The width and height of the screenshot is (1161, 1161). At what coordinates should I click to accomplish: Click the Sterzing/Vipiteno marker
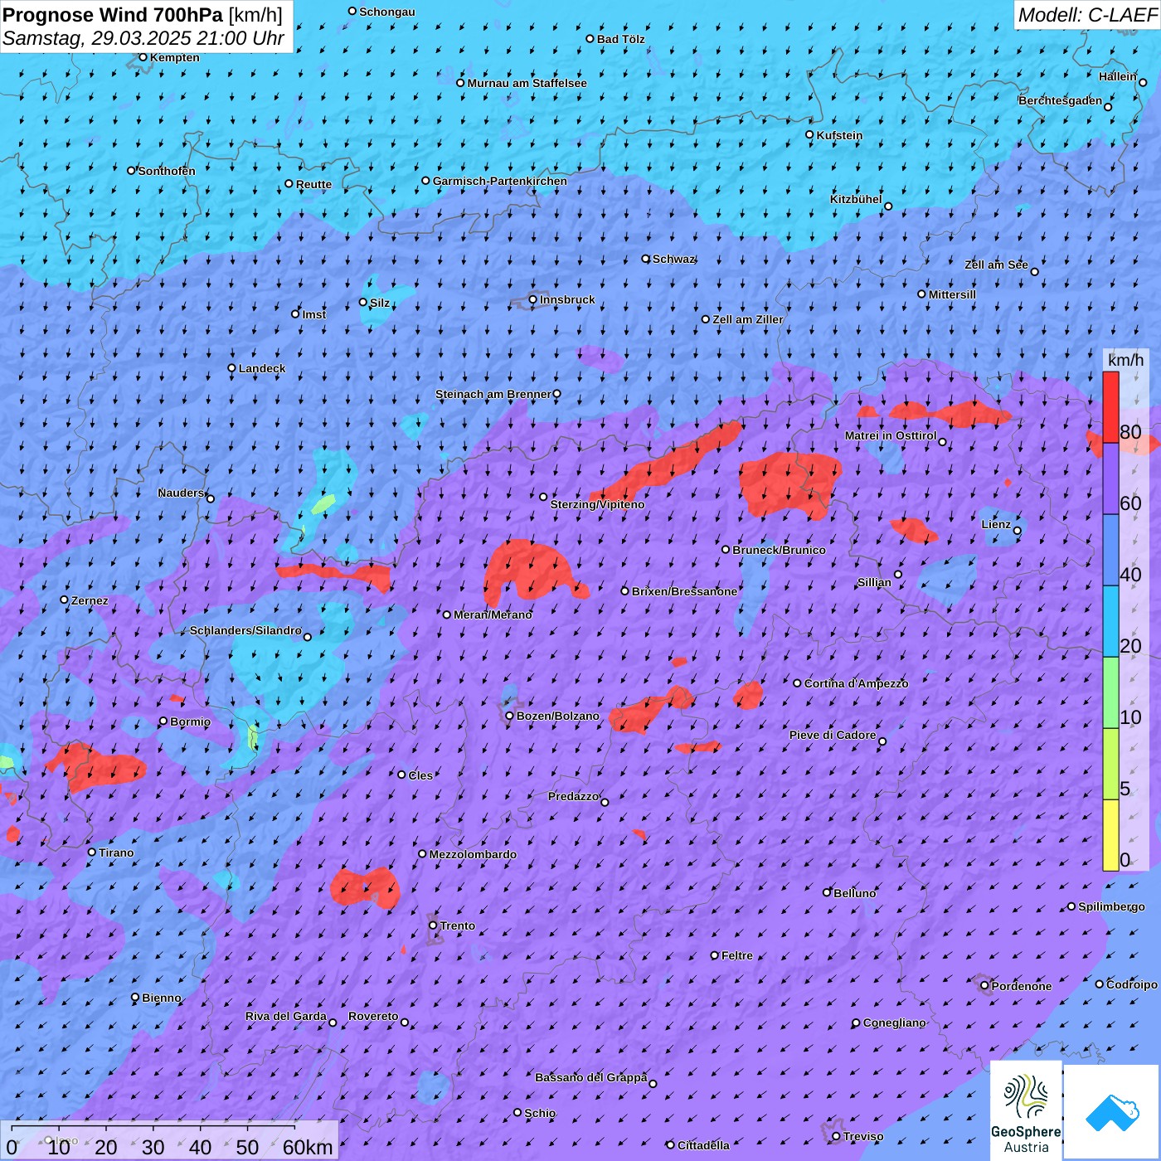point(544,497)
